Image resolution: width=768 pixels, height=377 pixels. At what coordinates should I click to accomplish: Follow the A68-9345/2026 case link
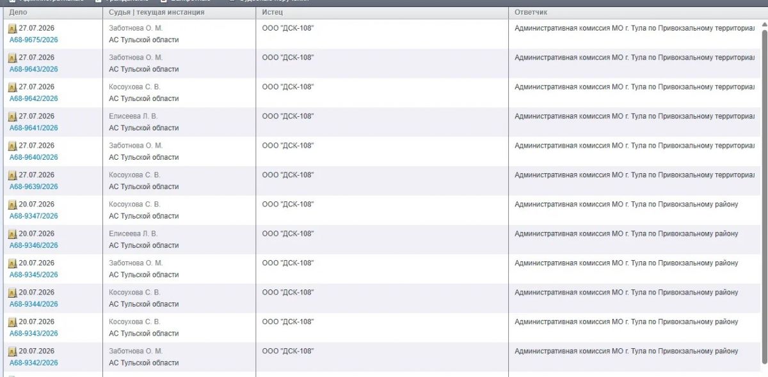coord(33,275)
